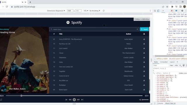Click the red errors count badge
Image resolution: width=187 pixels, height=105 pixels.
[x=172, y=11]
